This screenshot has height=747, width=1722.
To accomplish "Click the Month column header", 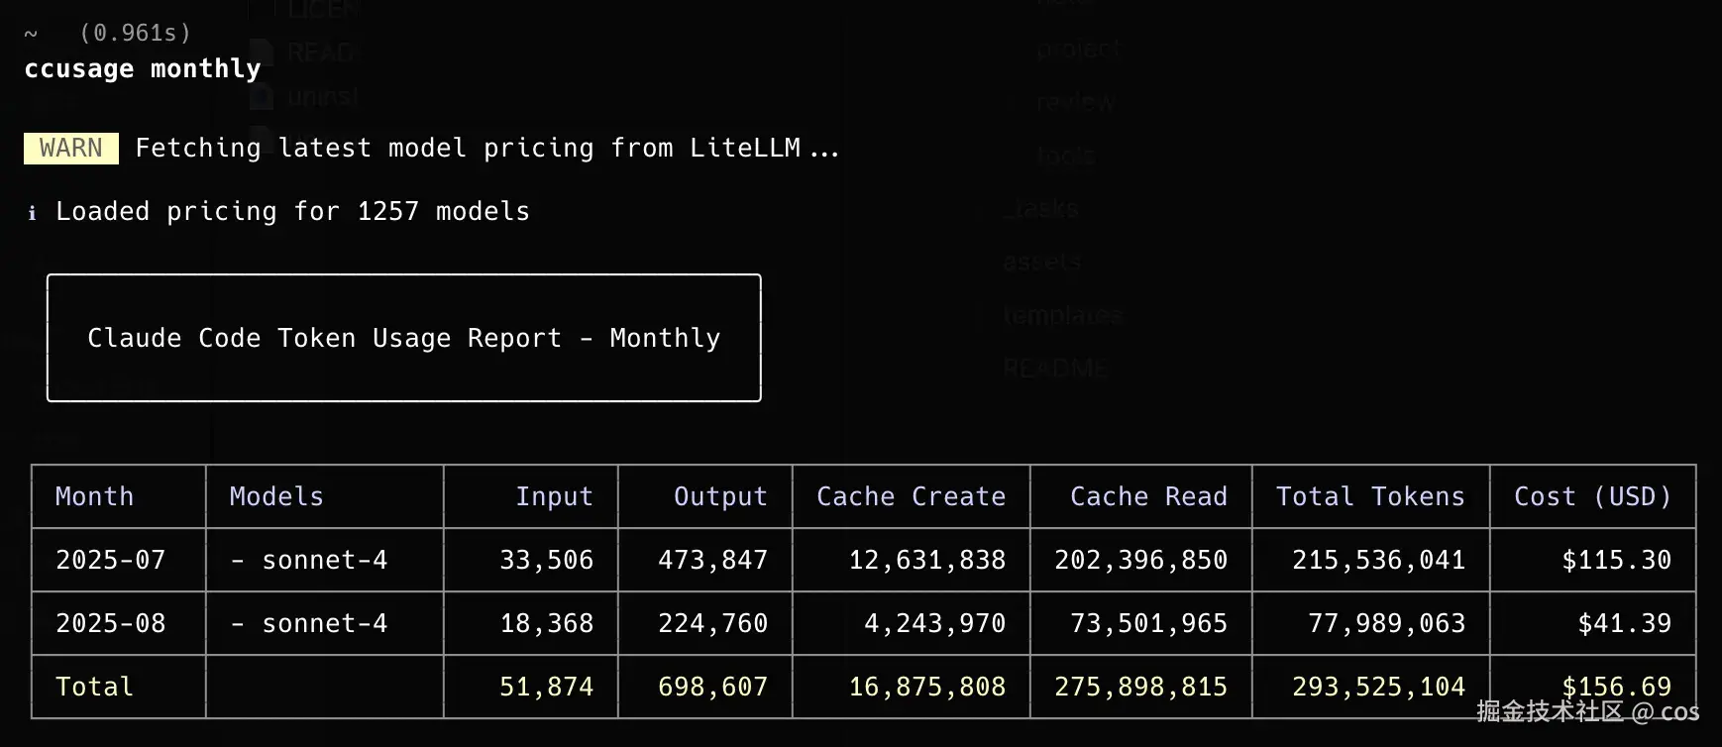I will coord(94,496).
